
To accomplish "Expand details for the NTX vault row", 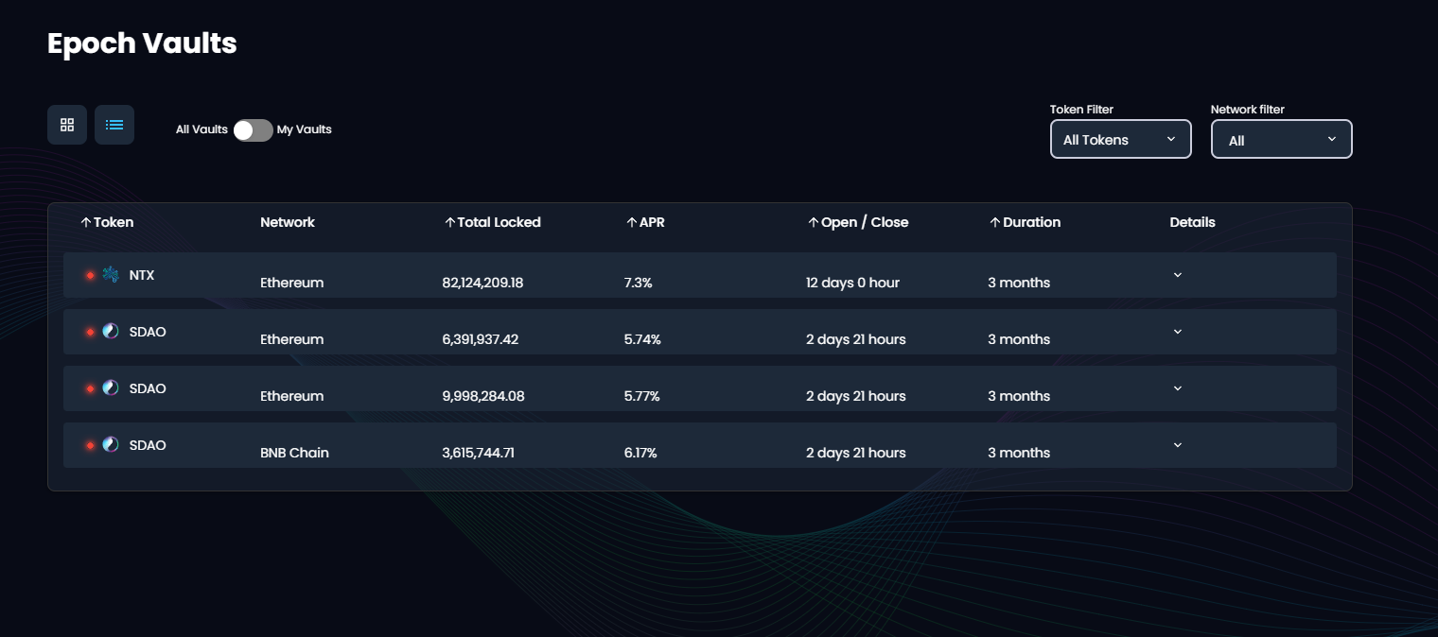I will click(x=1178, y=275).
